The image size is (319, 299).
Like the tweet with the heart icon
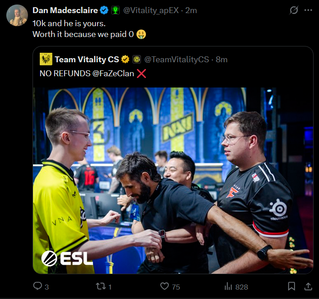(x=164, y=286)
